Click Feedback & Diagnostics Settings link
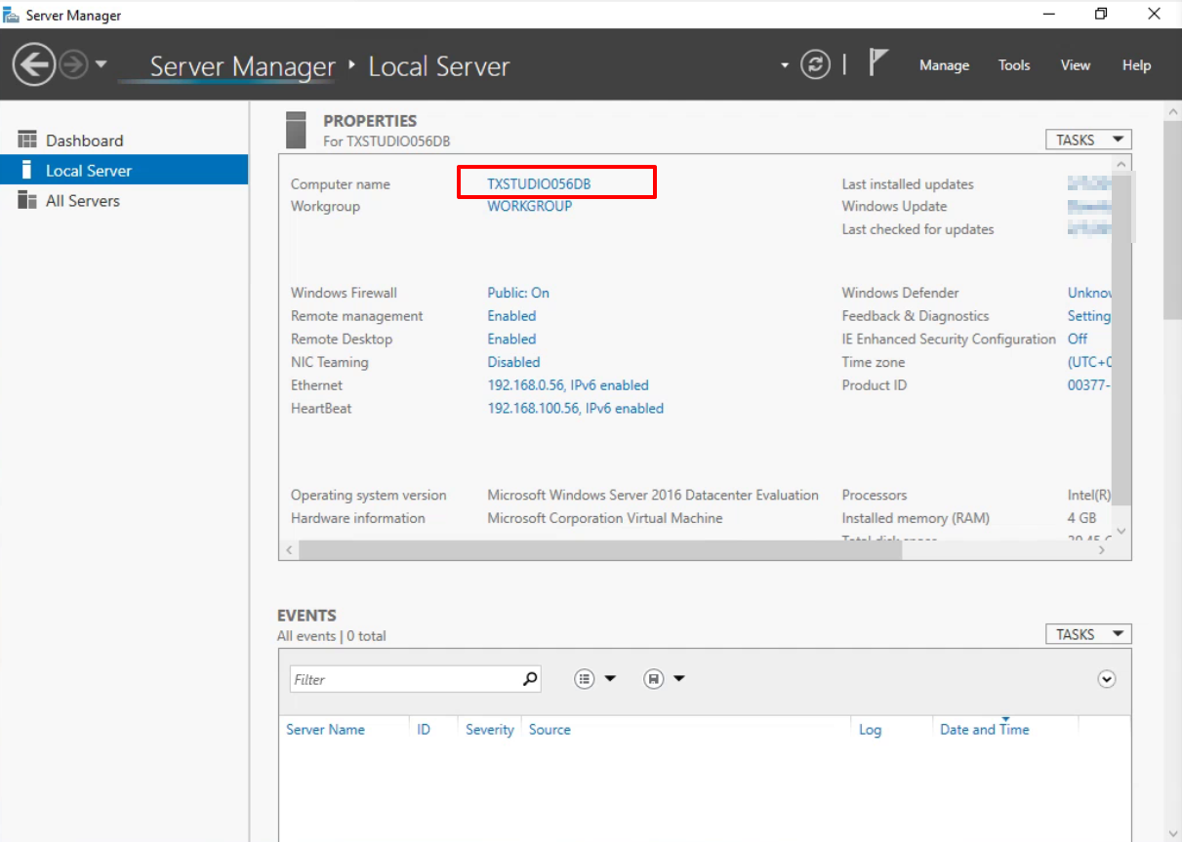 point(1089,316)
